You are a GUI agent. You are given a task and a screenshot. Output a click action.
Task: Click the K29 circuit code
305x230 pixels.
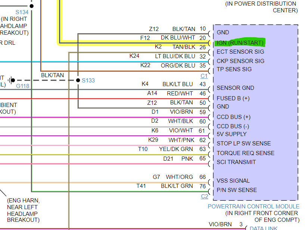pos(153,140)
